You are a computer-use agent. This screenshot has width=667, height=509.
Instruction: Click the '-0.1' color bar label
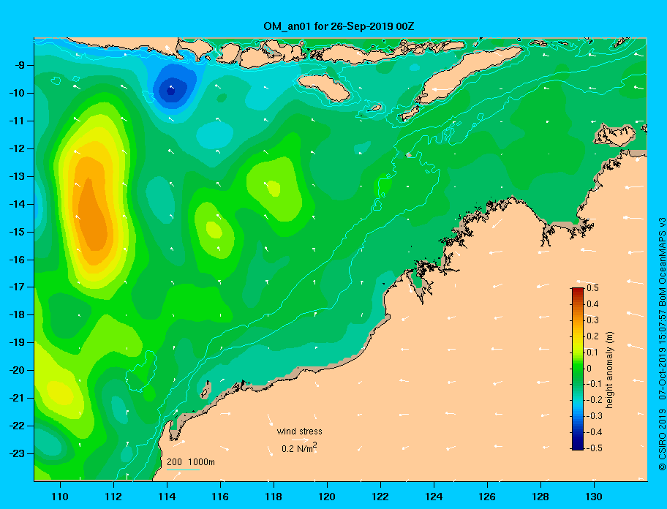point(594,384)
